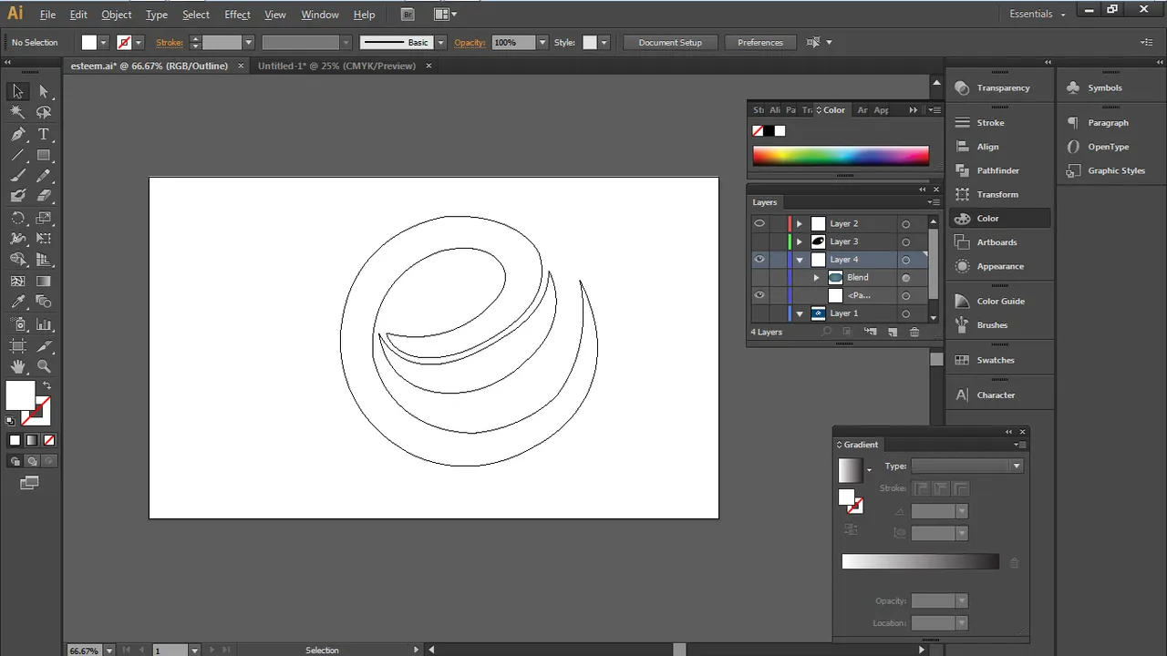The height and width of the screenshot is (656, 1167).
Task: Open the Window menu
Action: pyautogui.click(x=320, y=15)
